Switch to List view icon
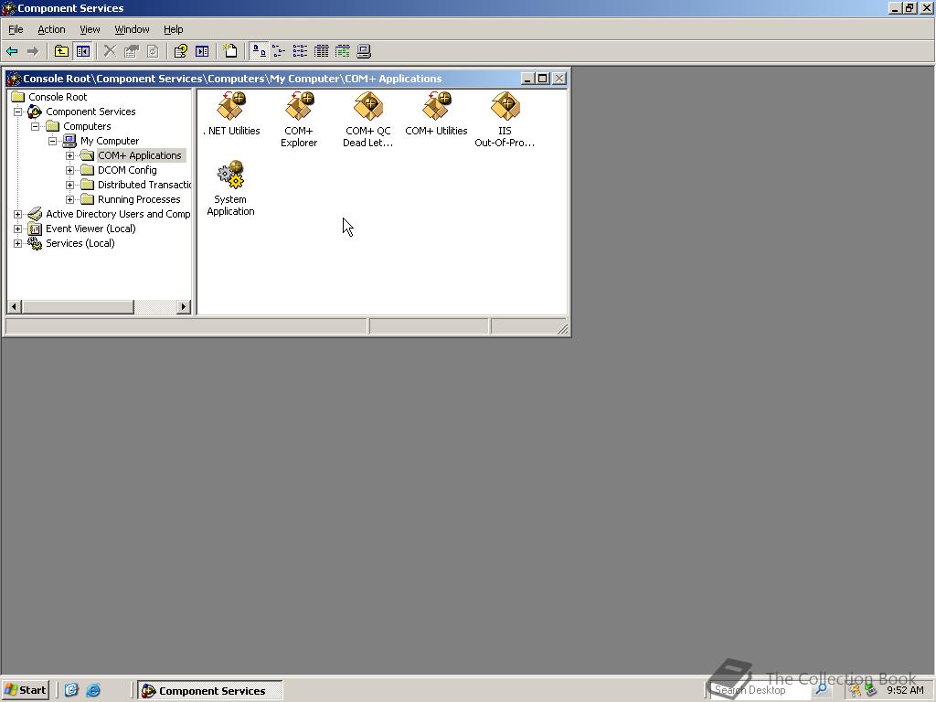936x702 pixels. pyautogui.click(x=300, y=51)
